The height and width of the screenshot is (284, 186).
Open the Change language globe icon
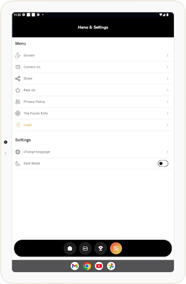pyautogui.click(x=18, y=152)
